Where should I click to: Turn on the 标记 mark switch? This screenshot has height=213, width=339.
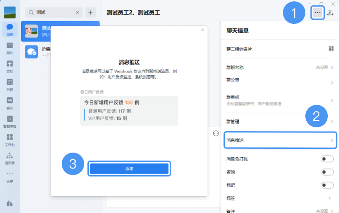327,185
